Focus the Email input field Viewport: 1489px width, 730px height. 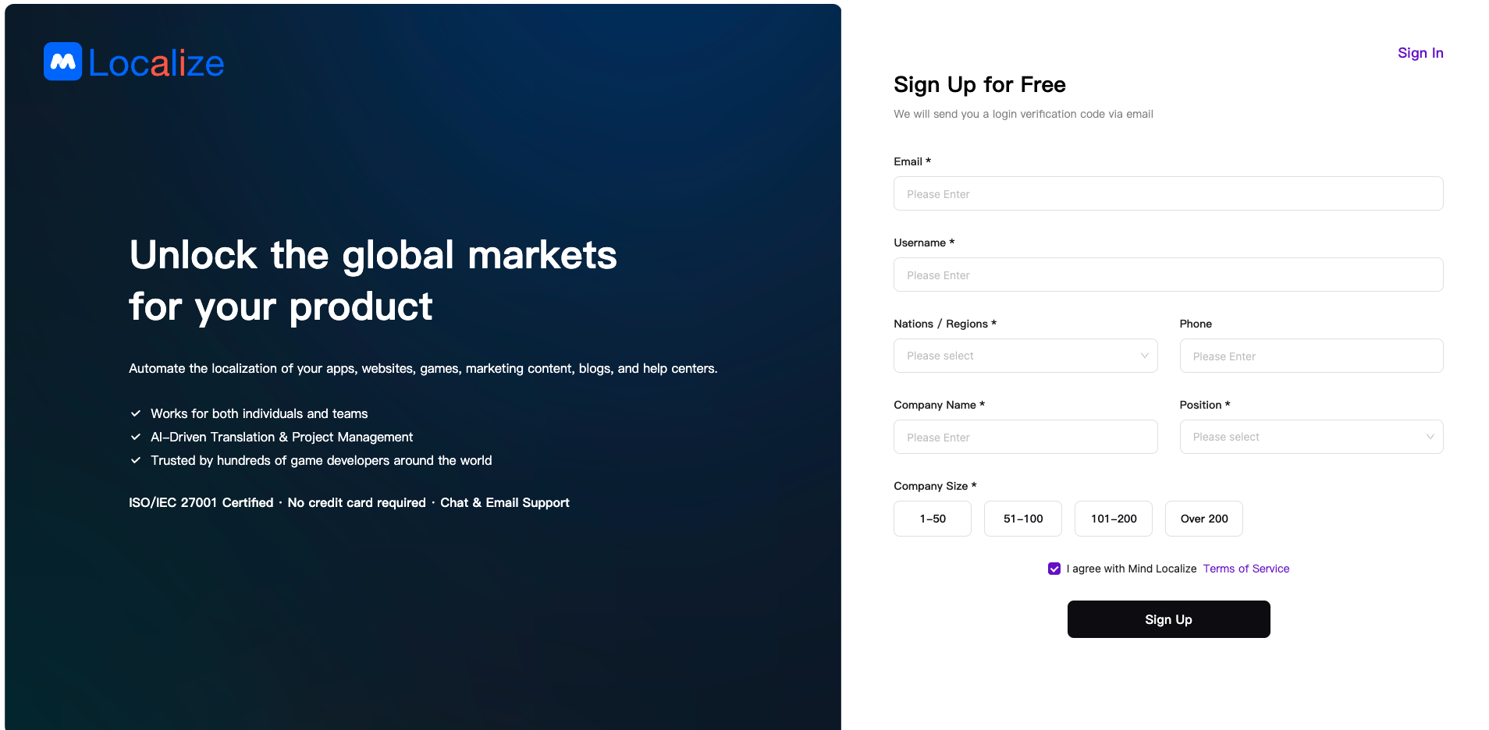[x=1168, y=193]
